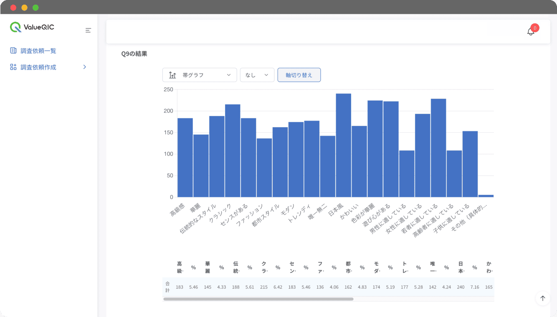Open 調査依頼一覧 menu item
The height and width of the screenshot is (317, 557).
38,51
